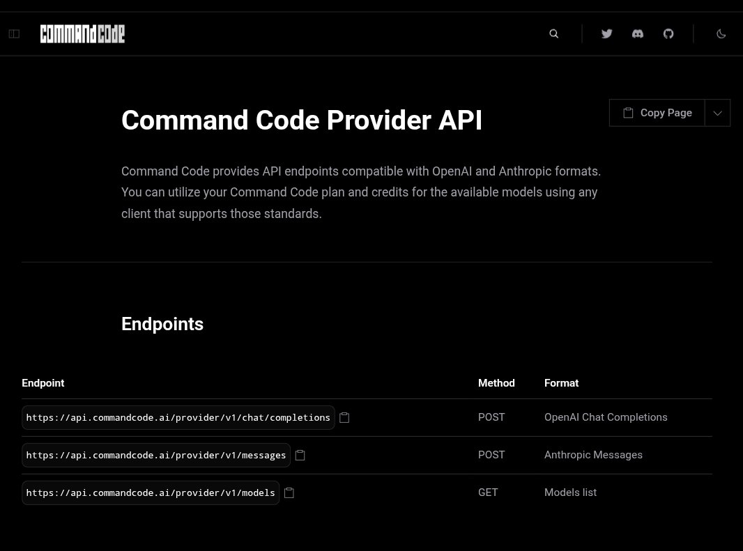Copy the v1/models endpoint URL
Image resolution: width=743 pixels, height=551 pixels.
(289, 492)
